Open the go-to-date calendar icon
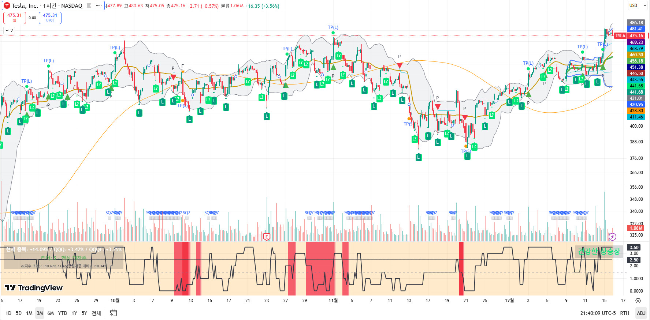The image size is (650, 320). coord(114,313)
